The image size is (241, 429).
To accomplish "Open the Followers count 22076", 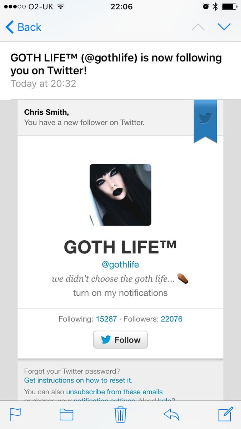I will (x=172, y=319).
